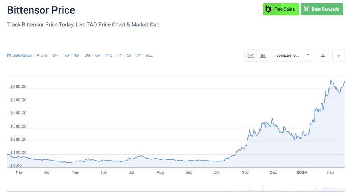Switch to line chart view
354x196 pixels.
point(251,55)
